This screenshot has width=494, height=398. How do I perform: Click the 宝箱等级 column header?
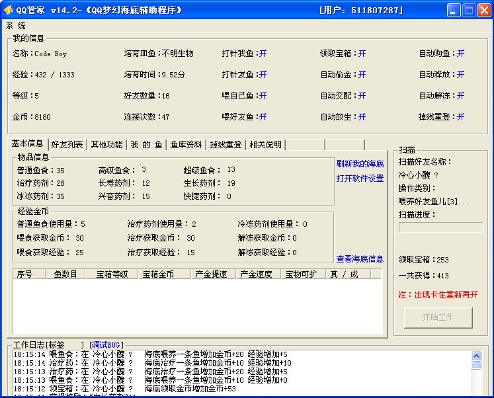pos(112,274)
